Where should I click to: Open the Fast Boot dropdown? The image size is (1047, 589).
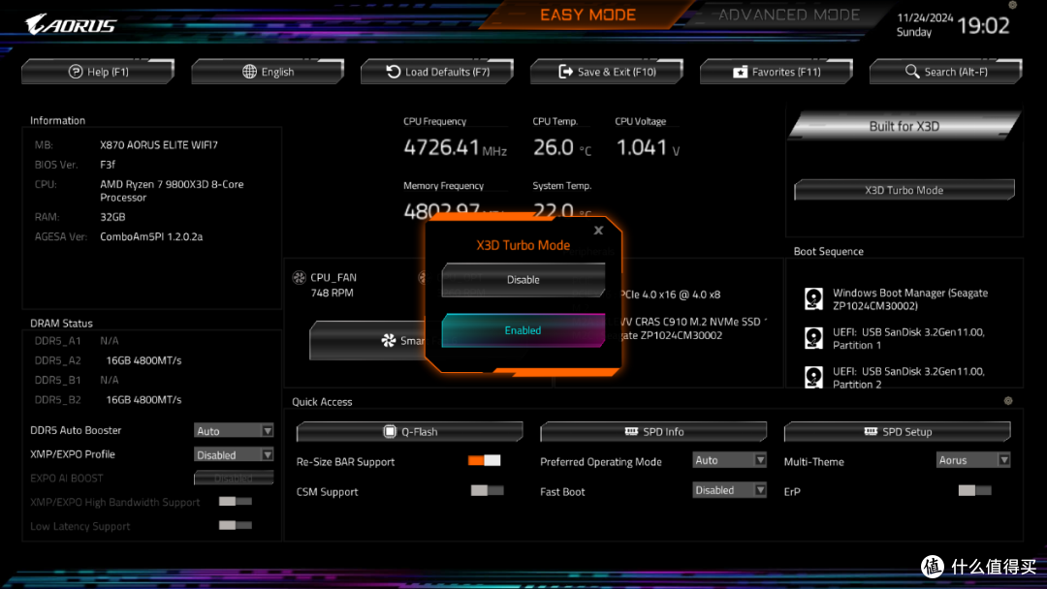click(729, 490)
